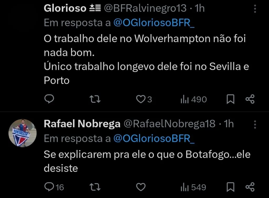
Task: Click the retweet icon on Rafael's tweet
Action: point(95,187)
